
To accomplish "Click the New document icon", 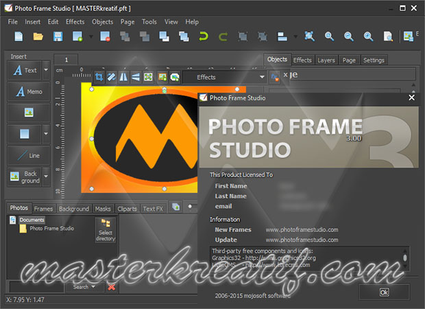I will (x=19, y=36).
